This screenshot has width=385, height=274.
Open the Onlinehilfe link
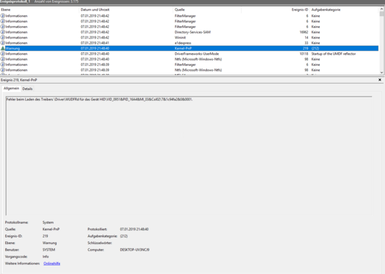52,264
